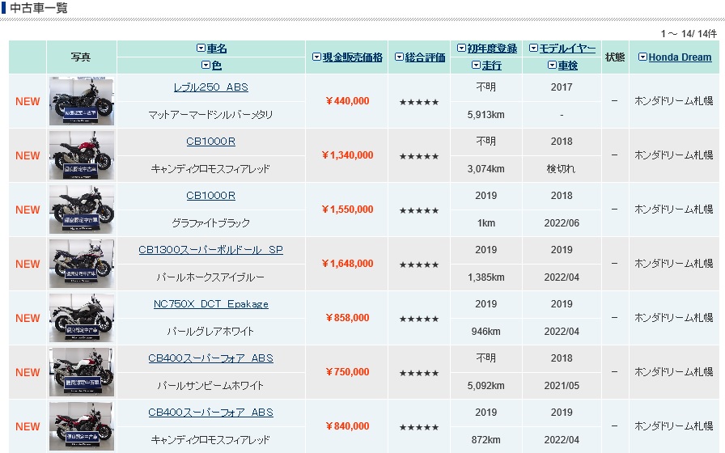725x453 pixels.
Task: Click the 946km mileage cell
Action: coord(486,332)
